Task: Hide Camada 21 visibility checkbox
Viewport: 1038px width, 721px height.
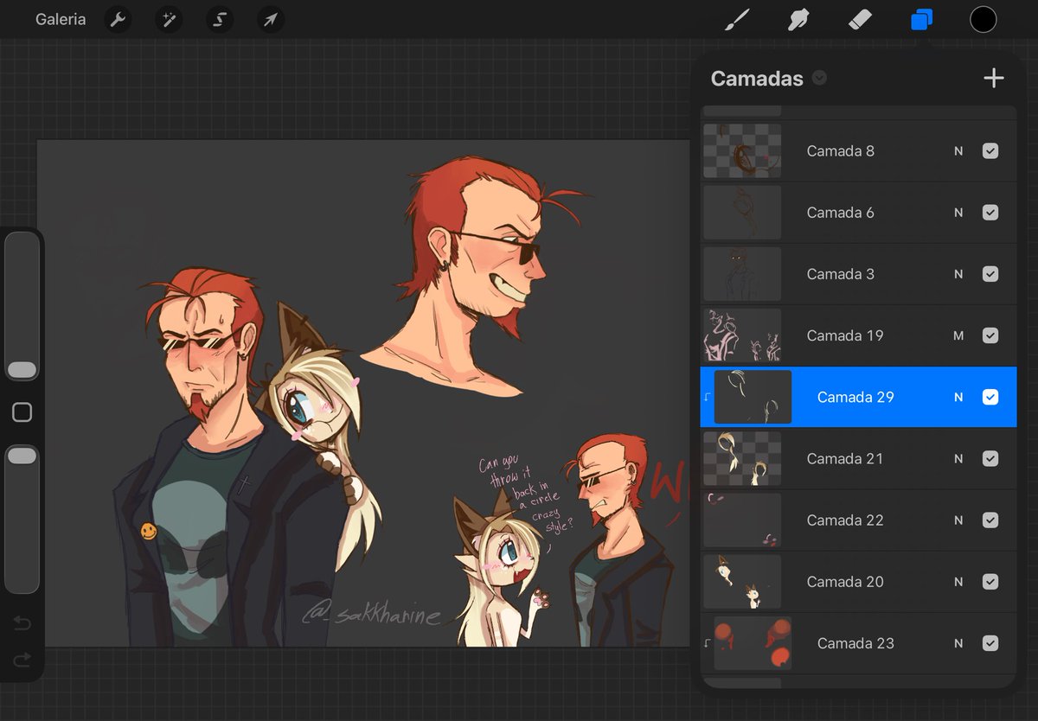Action: tap(990, 458)
